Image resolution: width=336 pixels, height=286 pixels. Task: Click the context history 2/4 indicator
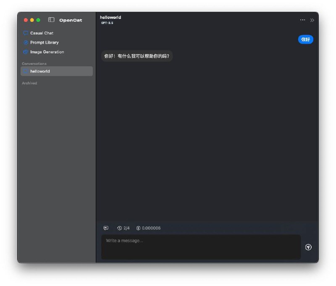123,228
